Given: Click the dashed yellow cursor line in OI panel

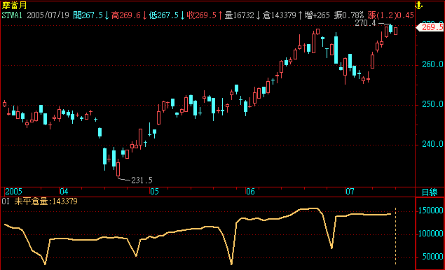Looking at the screenshot, I should (x=396, y=236).
